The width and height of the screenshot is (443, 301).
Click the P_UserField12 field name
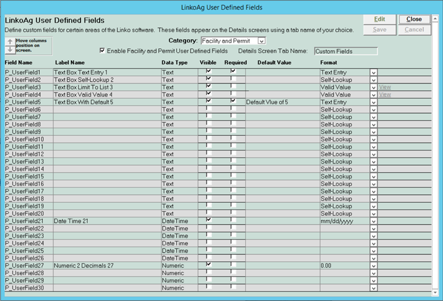coord(24,154)
